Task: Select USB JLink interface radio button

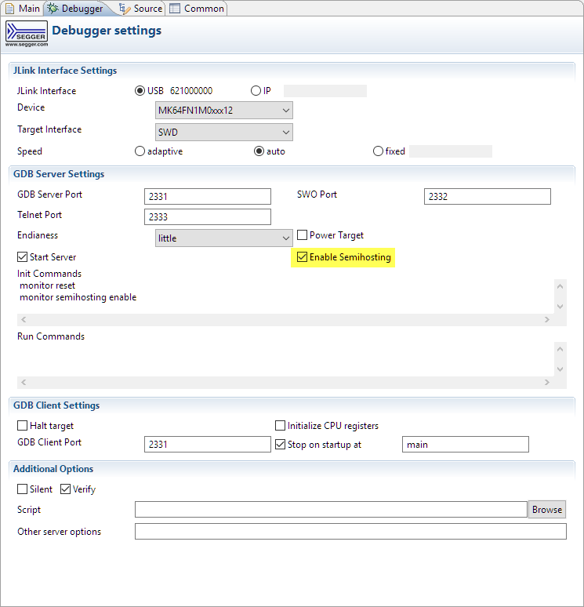Action: (x=141, y=91)
